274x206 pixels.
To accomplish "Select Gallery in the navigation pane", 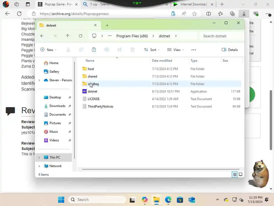I will click(54, 72).
